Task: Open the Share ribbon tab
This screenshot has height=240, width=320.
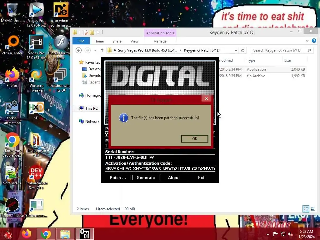Action: [x=117, y=41]
